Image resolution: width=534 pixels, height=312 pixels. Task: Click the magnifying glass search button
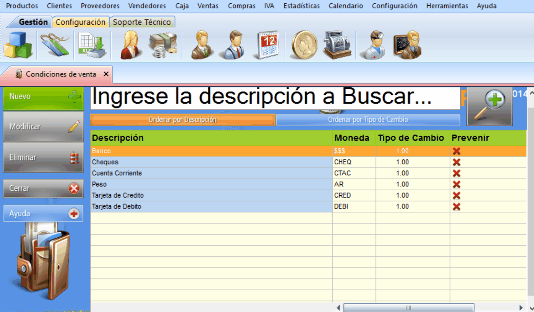point(489,106)
